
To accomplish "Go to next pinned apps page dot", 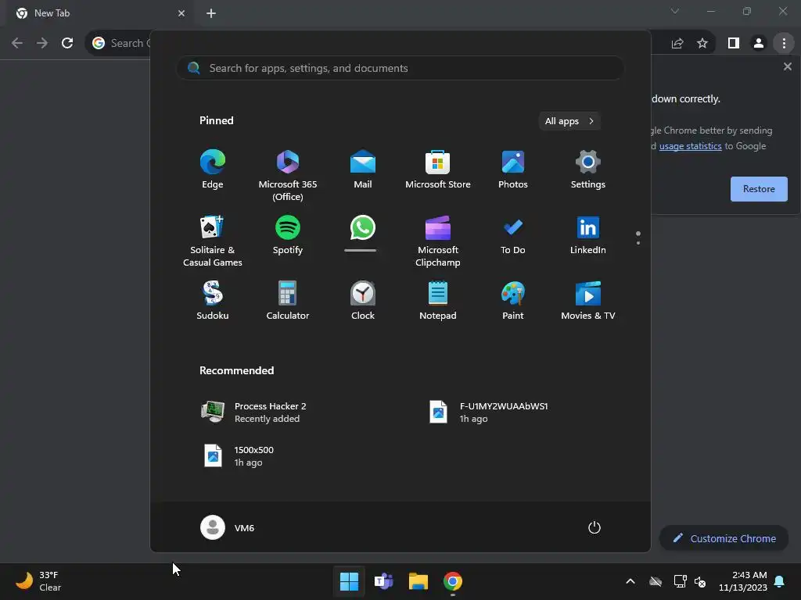I will click(638, 243).
